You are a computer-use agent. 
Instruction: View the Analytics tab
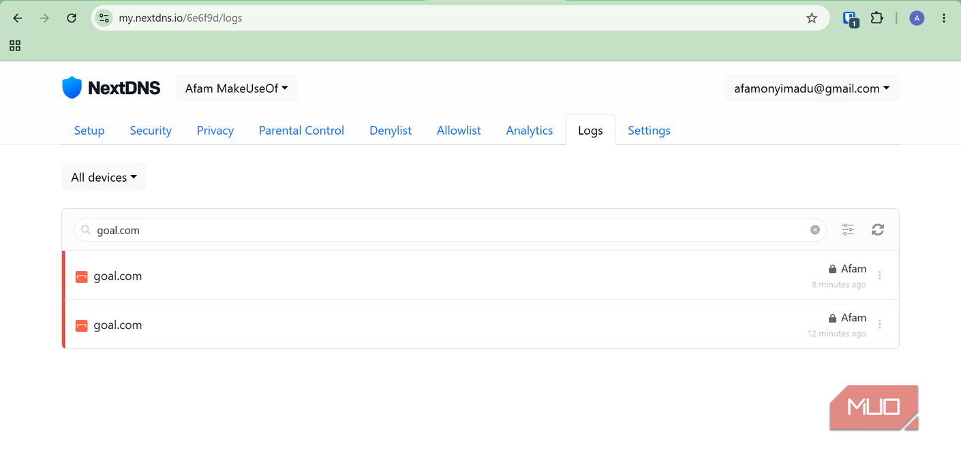pyautogui.click(x=530, y=131)
